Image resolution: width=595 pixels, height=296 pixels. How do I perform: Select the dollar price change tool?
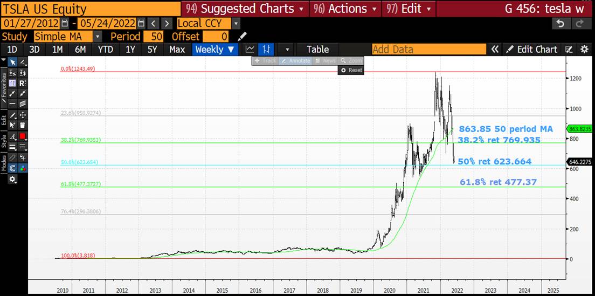[x=23, y=73]
